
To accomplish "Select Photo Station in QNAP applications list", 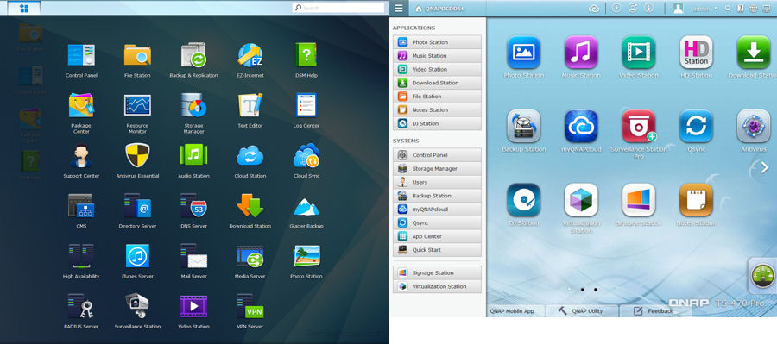I will (x=437, y=42).
